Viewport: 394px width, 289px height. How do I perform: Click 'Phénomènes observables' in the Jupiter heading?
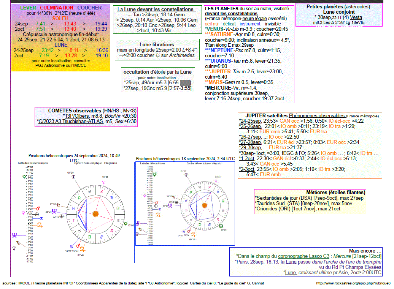coord(316,116)
